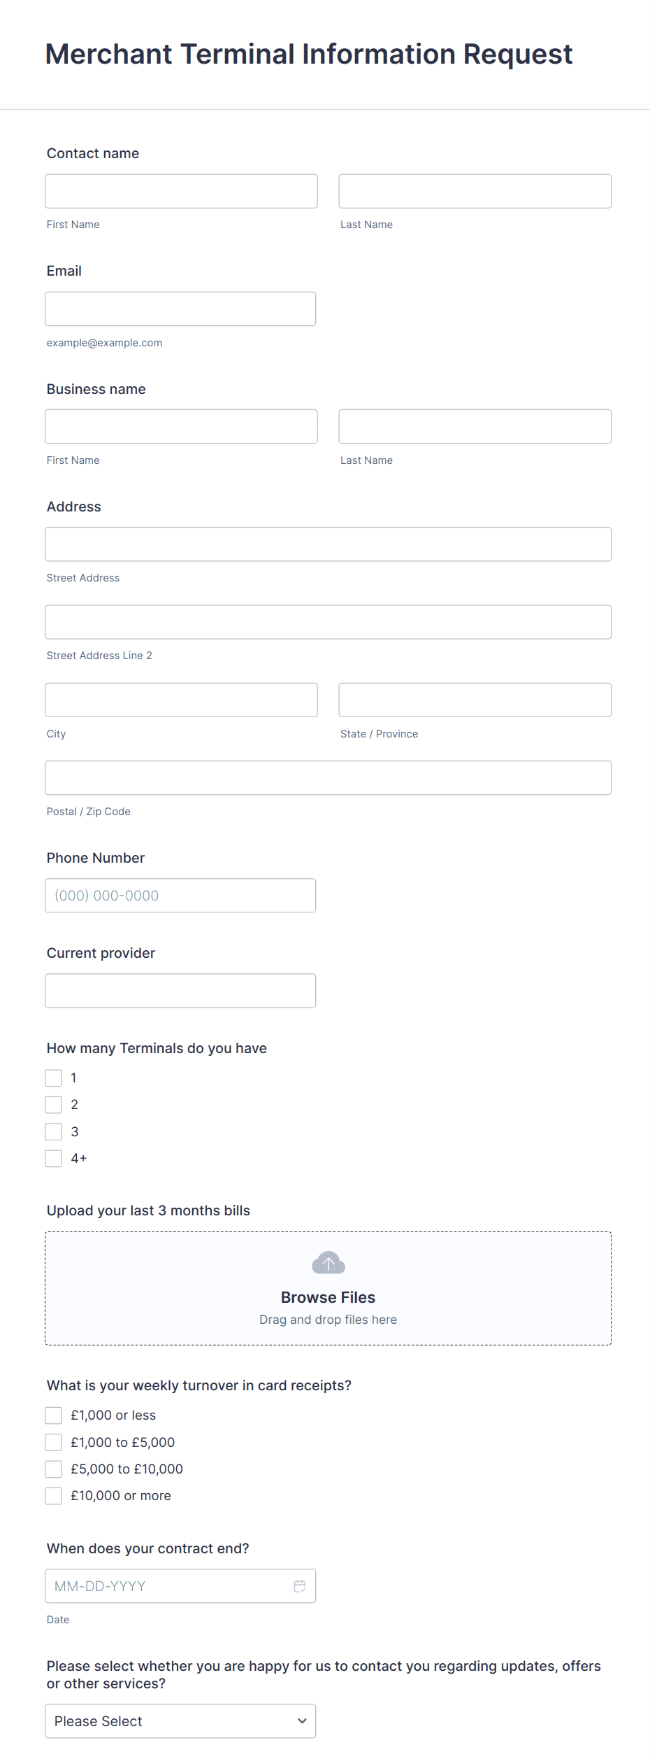Click the drag and drop upload area
Image resolution: width=650 pixels, height=1759 pixels.
point(328,1319)
